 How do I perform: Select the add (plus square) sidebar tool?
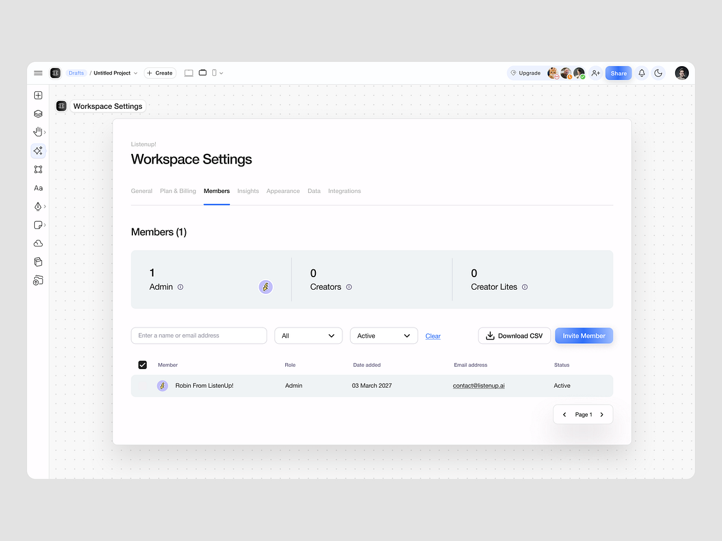tap(38, 95)
